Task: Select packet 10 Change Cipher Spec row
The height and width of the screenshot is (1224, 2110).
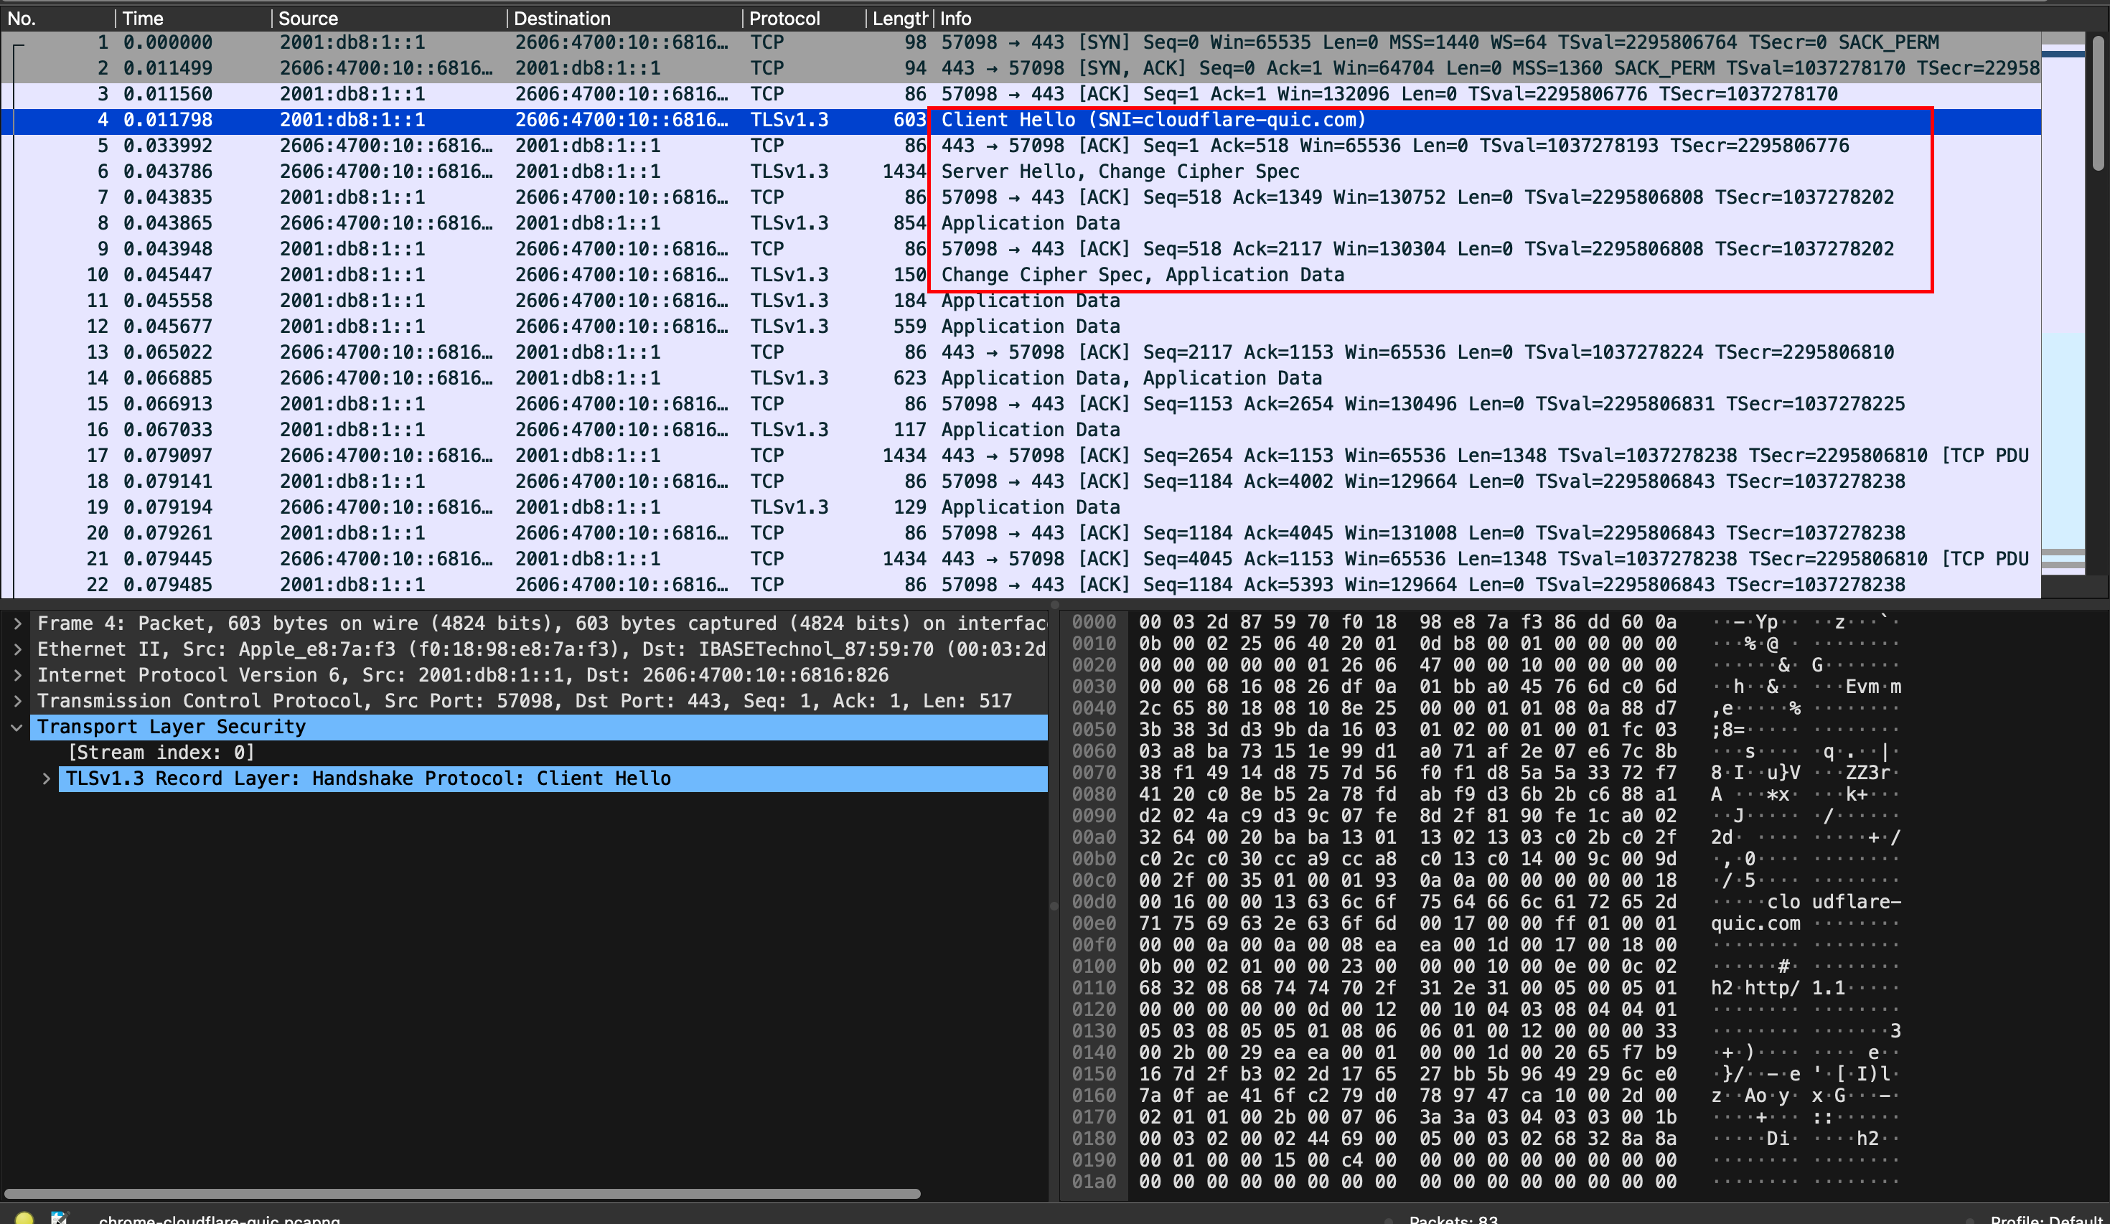Action: click(x=1021, y=275)
